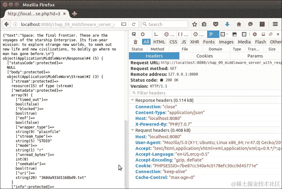Select the Cache-Control request header

[165, 177]
